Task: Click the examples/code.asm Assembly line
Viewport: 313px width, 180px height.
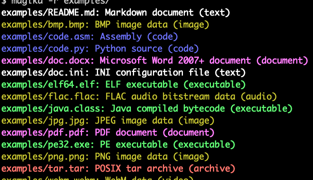Action: click(x=90, y=37)
